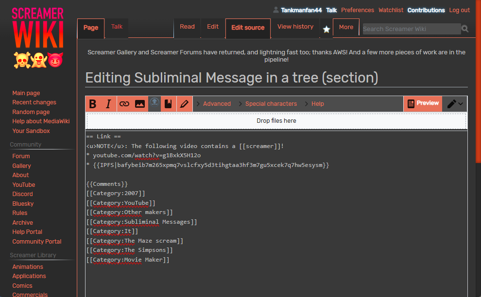
Task: Open Recent changes in sidebar
Action: [x=34, y=102]
